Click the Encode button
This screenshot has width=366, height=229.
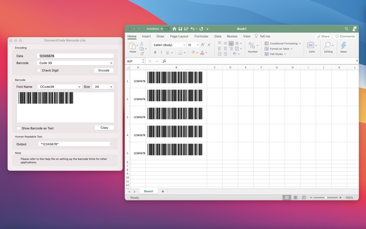(104, 71)
